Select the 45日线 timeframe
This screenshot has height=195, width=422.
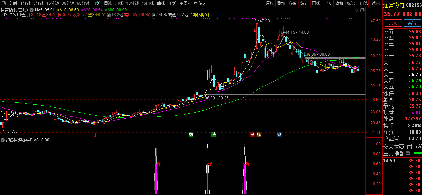pyautogui.click(x=148, y=3)
